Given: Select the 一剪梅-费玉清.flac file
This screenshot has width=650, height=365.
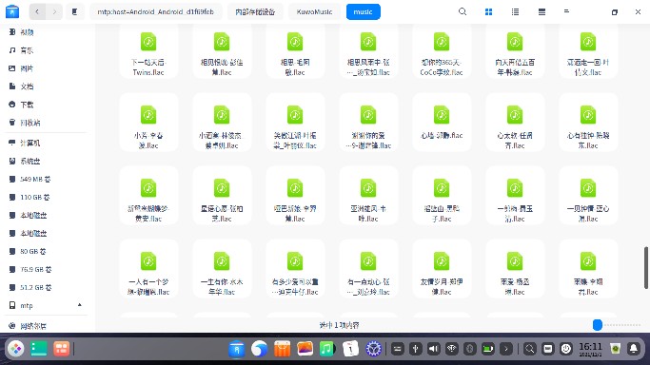Looking at the screenshot, I should coord(515,195).
